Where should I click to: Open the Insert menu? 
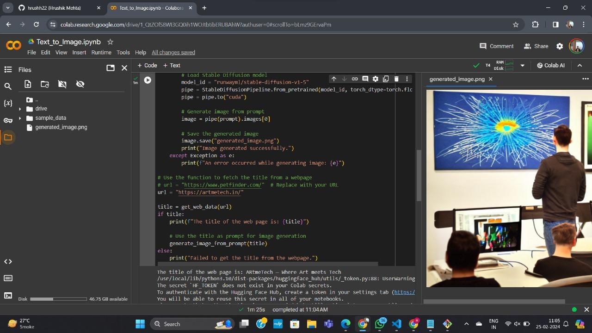point(79,52)
